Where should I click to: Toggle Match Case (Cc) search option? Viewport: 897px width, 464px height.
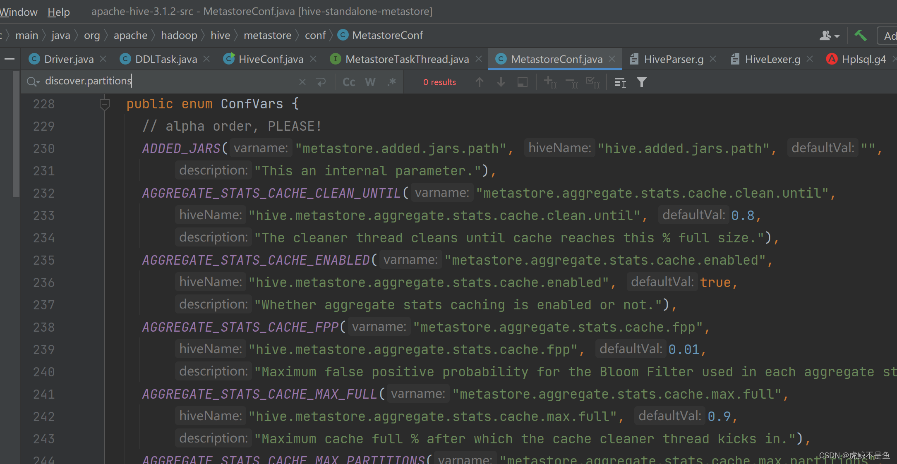click(x=349, y=82)
